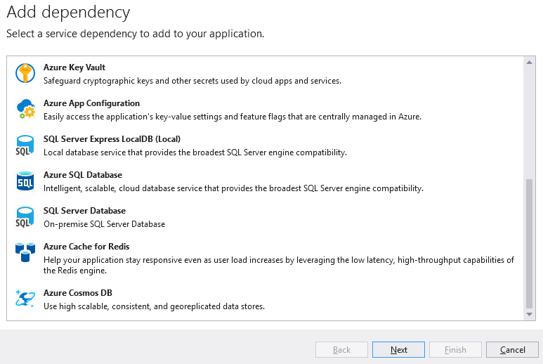Click the SQL Server Express LocalDB icon
This screenshot has height=364, width=543.
[25, 145]
